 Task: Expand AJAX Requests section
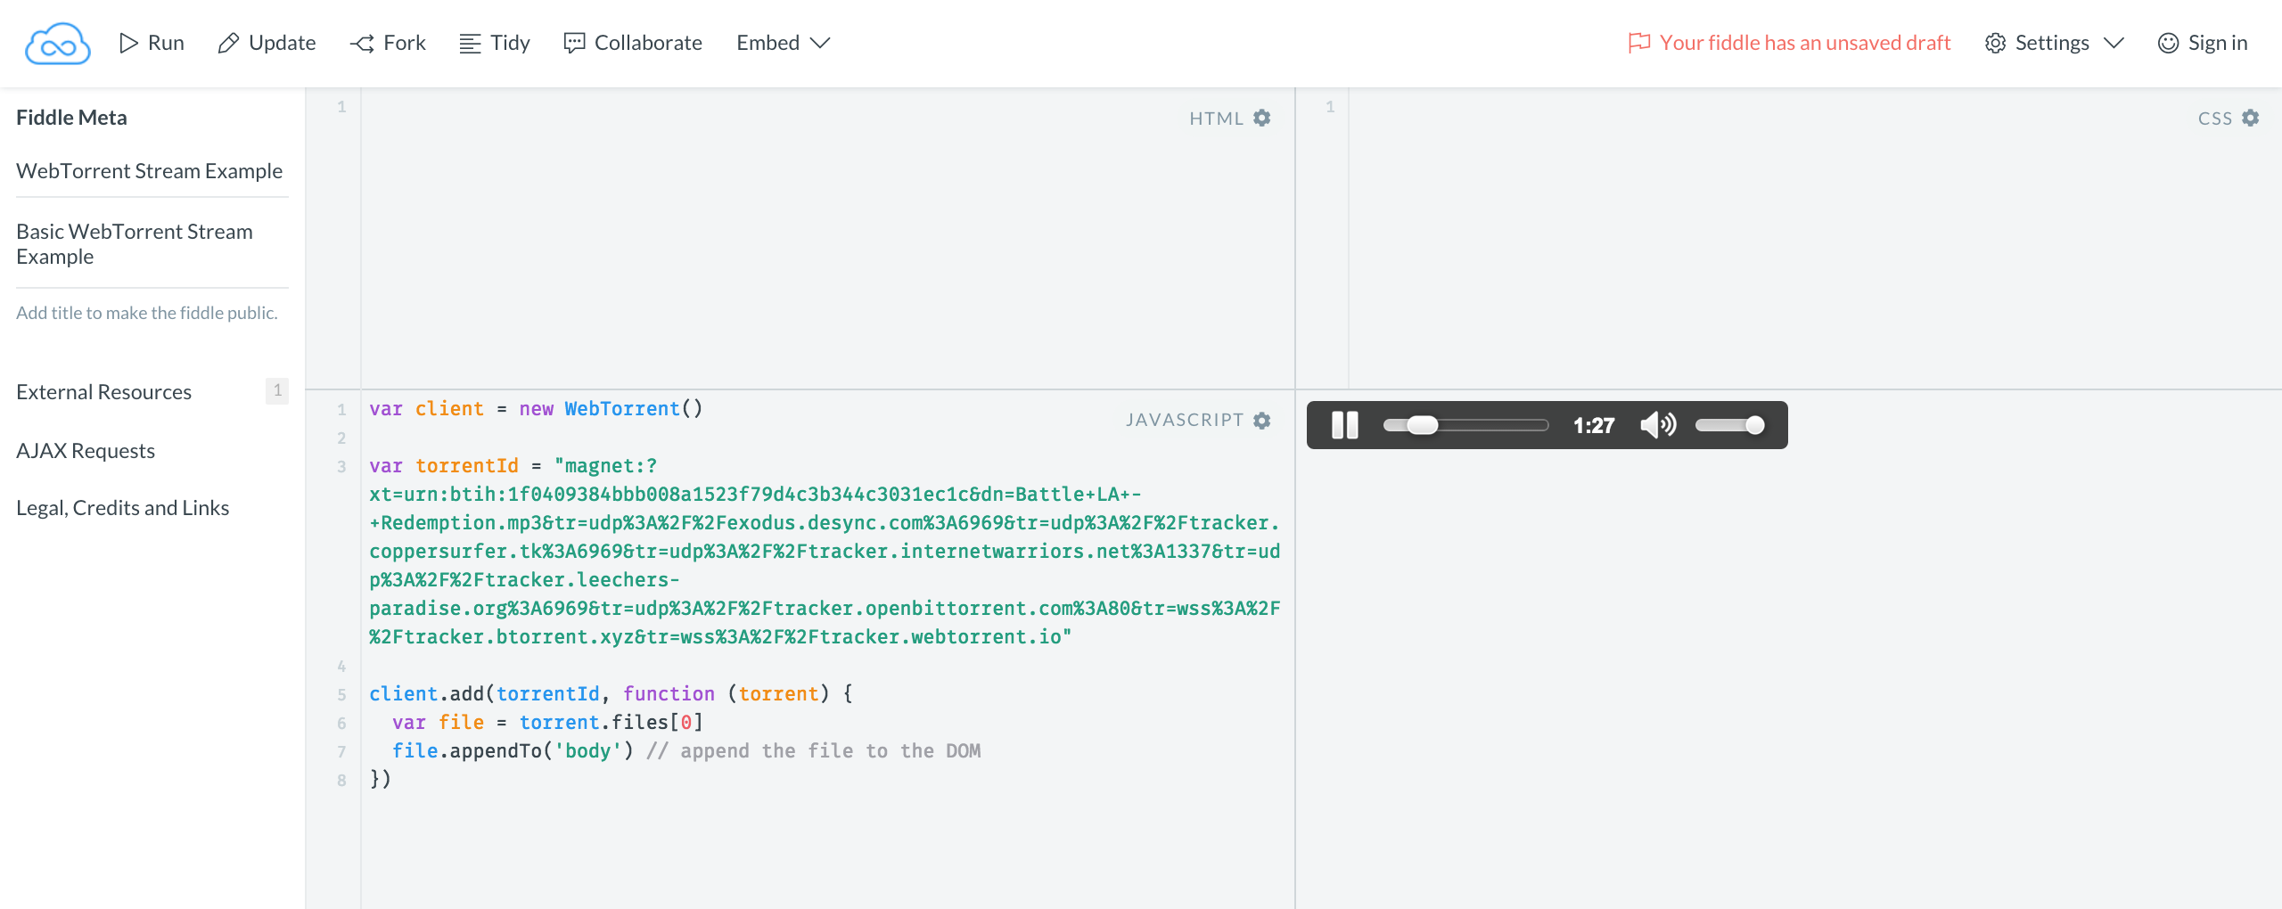click(86, 450)
